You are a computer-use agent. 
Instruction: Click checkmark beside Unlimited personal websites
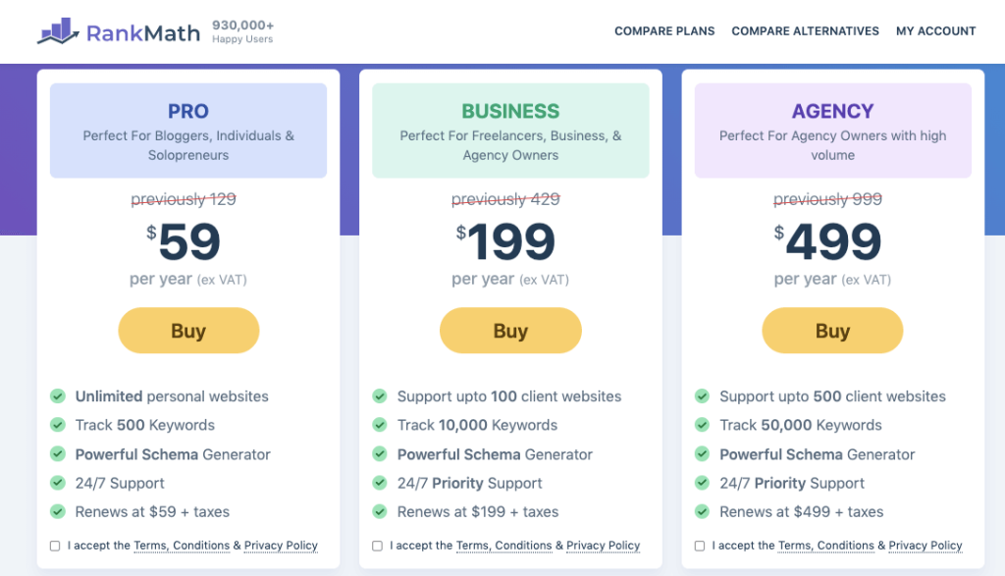pyautogui.click(x=58, y=396)
